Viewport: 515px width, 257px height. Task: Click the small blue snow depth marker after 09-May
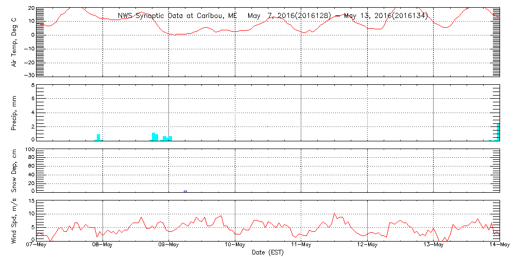click(x=185, y=191)
